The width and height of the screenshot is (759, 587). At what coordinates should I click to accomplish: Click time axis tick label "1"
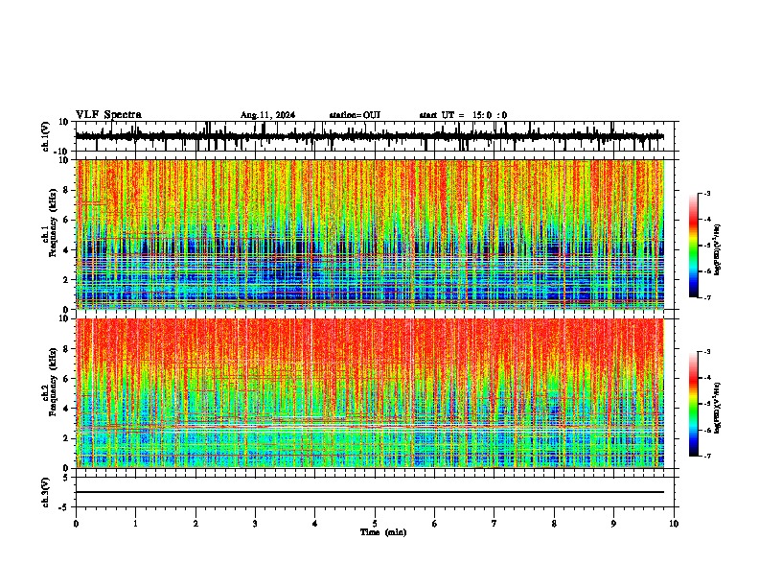(136, 524)
